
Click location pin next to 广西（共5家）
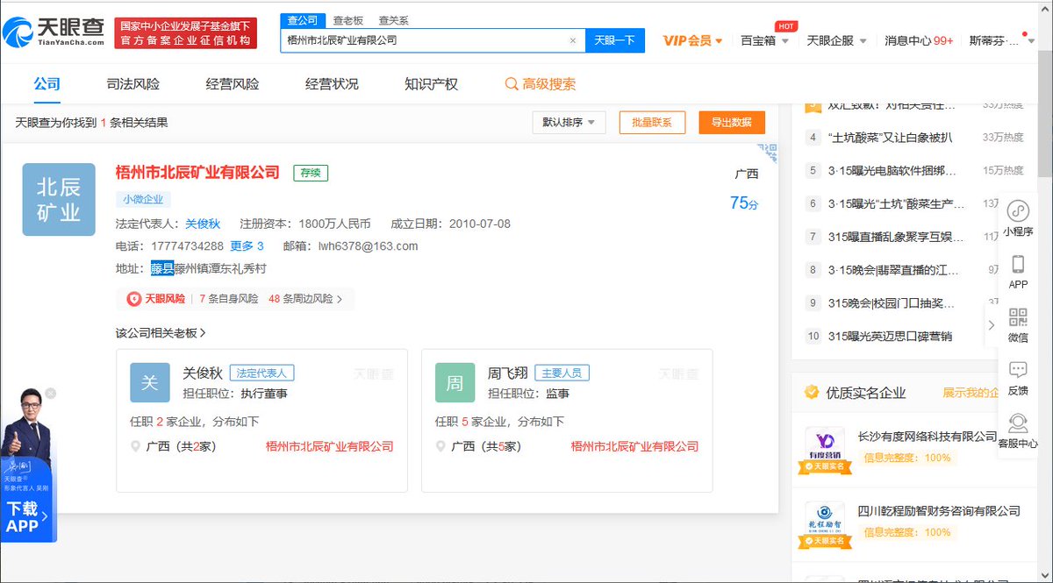441,446
